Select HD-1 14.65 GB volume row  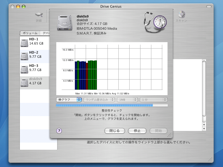point(35,43)
